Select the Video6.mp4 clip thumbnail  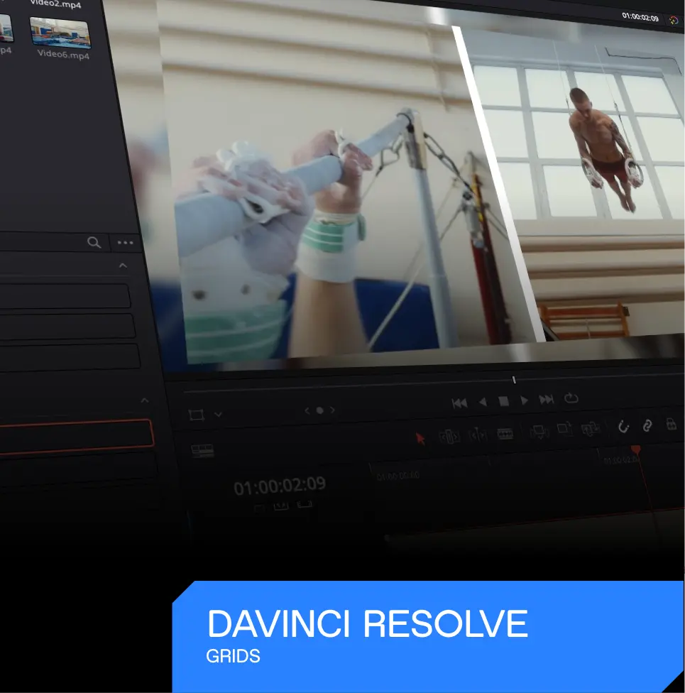60,33
